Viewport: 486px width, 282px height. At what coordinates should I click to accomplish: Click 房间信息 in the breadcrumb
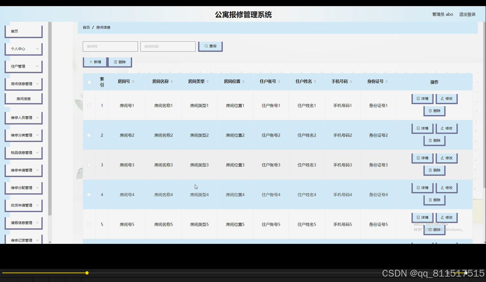(x=103, y=28)
